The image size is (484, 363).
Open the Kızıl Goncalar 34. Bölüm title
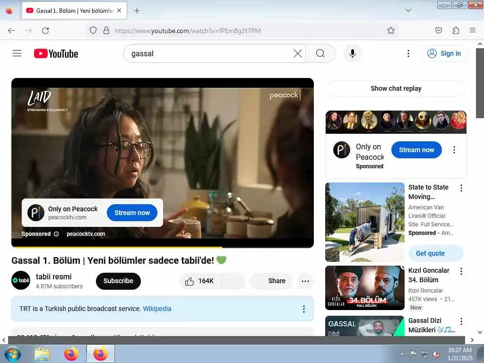click(428, 275)
